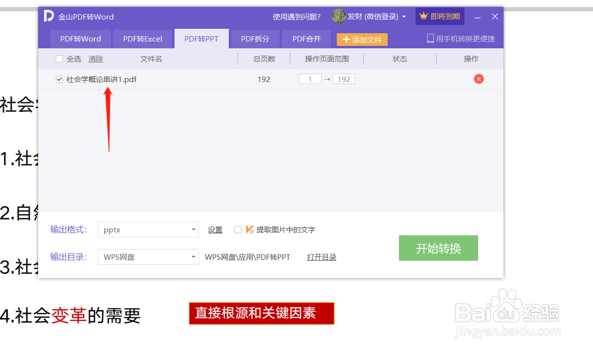Screen dimensions: 593x352
Task: Open the account dropdown arrow beside 微信登录
Action: pyautogui.click(x=404, y=17)
